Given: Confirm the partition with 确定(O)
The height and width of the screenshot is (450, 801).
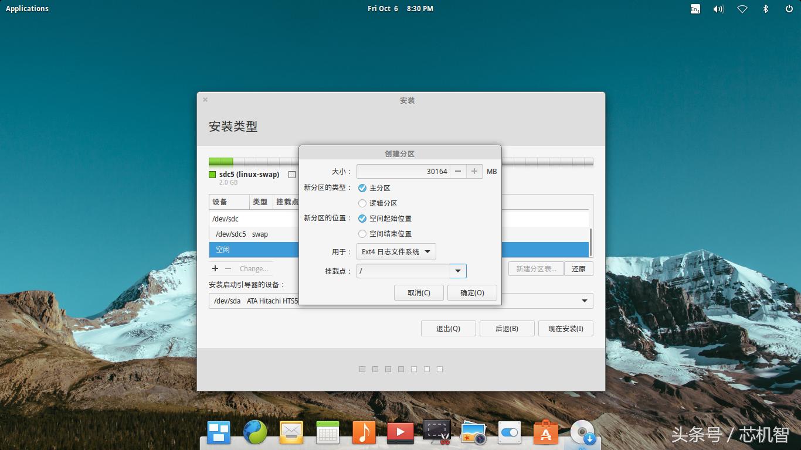Looking at the screenshot, I should pos(472,292).
